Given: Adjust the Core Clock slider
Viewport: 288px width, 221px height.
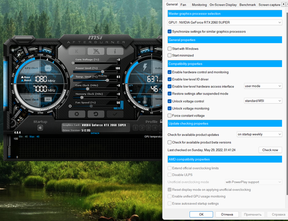Looking at the screenshot, I should [x=95, y=89].
